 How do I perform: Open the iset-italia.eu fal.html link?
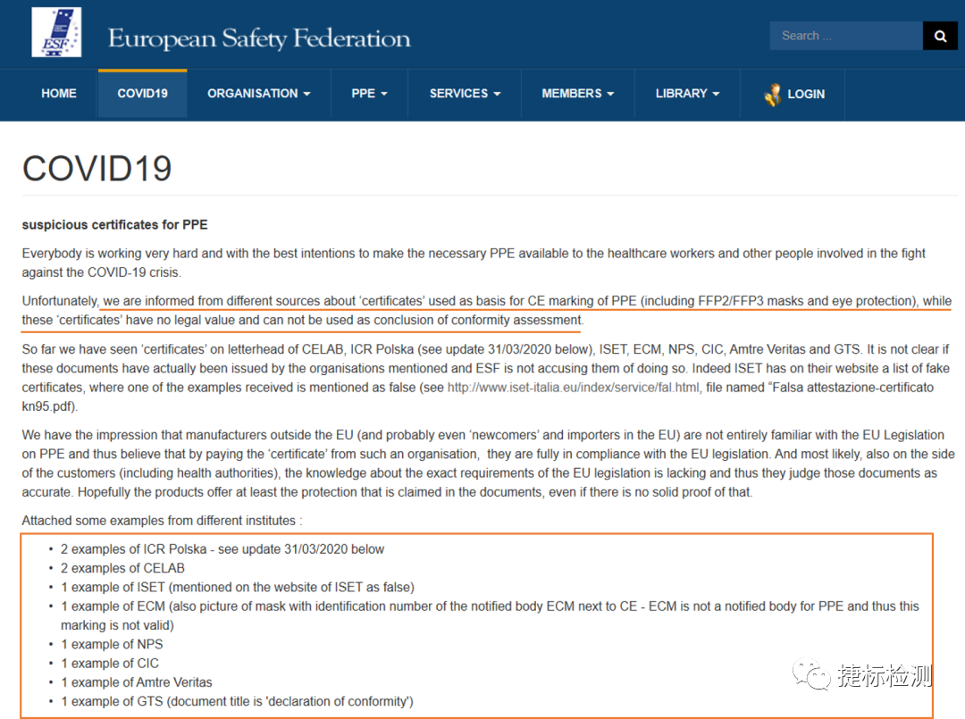[x=573, y=388]
